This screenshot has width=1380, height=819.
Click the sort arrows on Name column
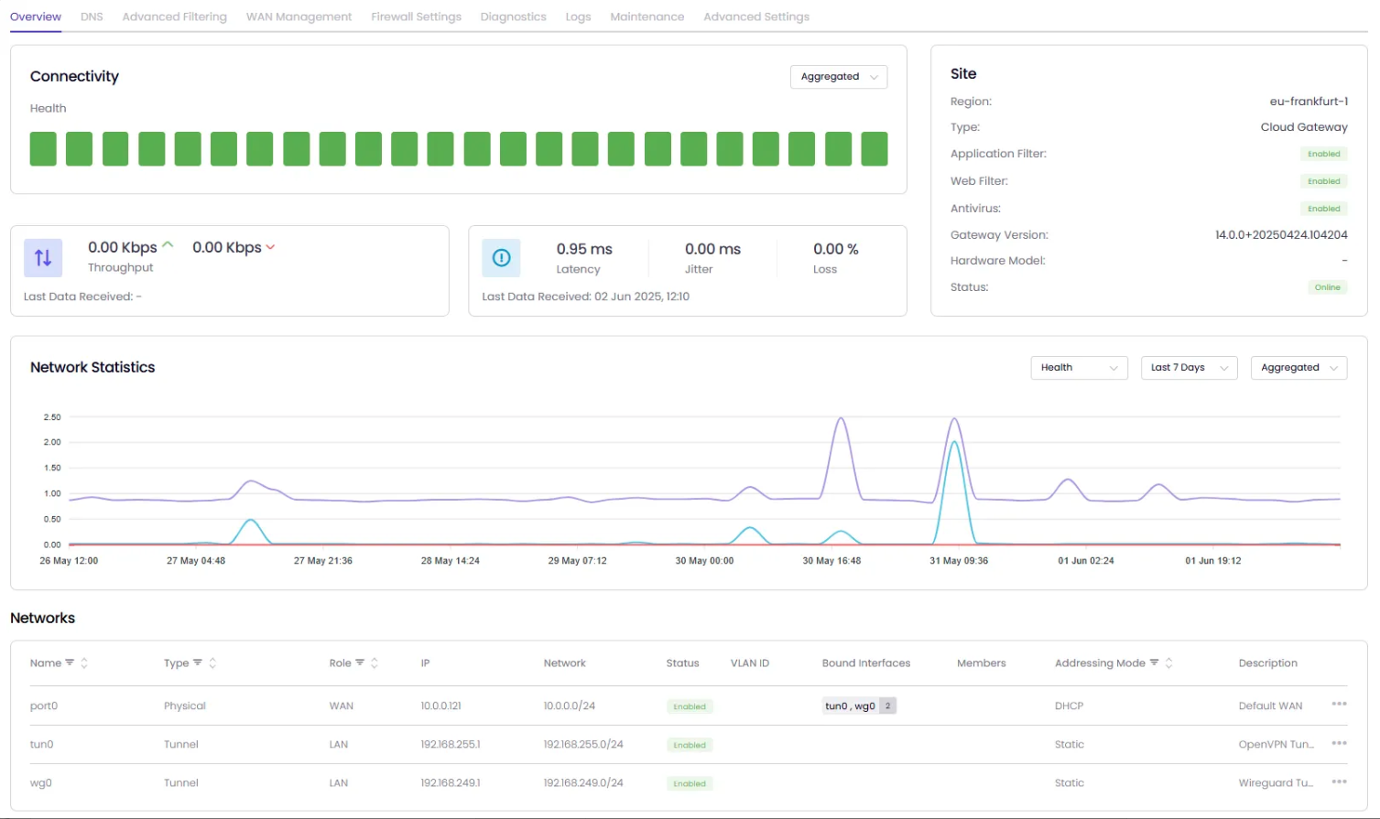[84, 663]
